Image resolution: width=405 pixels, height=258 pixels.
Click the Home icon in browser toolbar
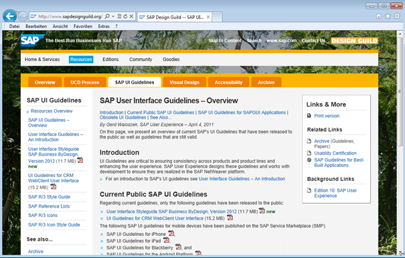point(378,16)
